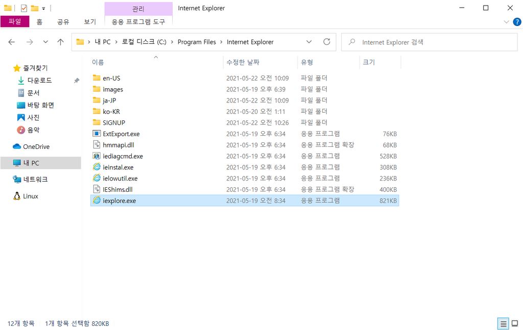Switch to the 보기 ribbon tab
This screenshot has width=523, height=330.
click(x=90, y=22)
